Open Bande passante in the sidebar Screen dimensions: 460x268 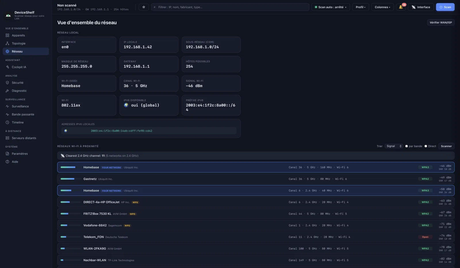26,114
